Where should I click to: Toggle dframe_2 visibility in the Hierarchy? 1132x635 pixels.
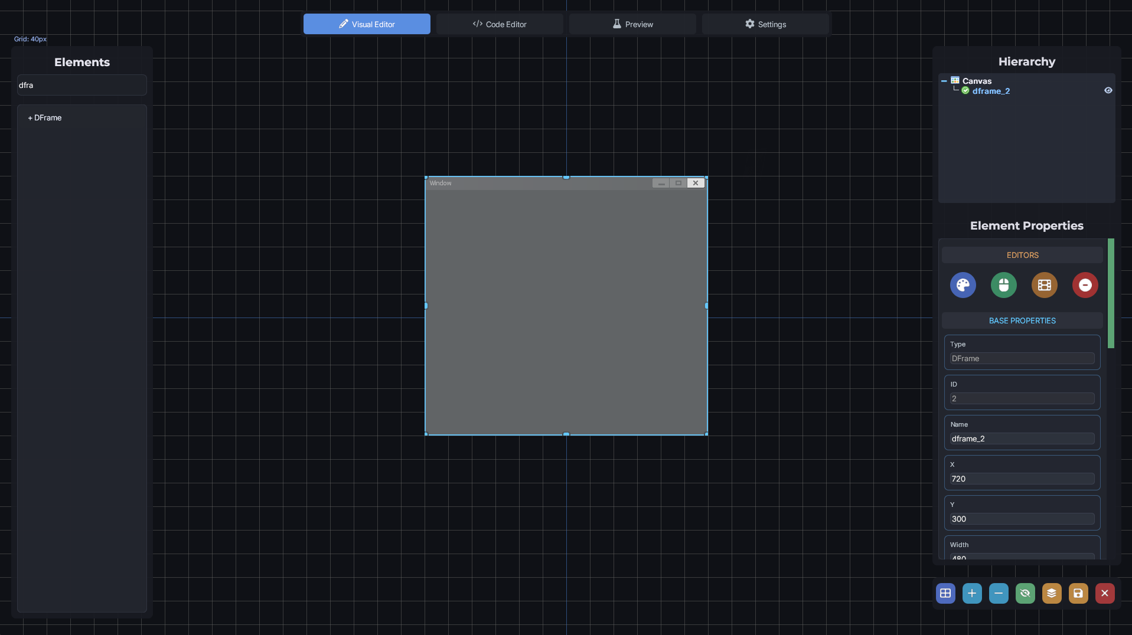[x=1108, y=90]
